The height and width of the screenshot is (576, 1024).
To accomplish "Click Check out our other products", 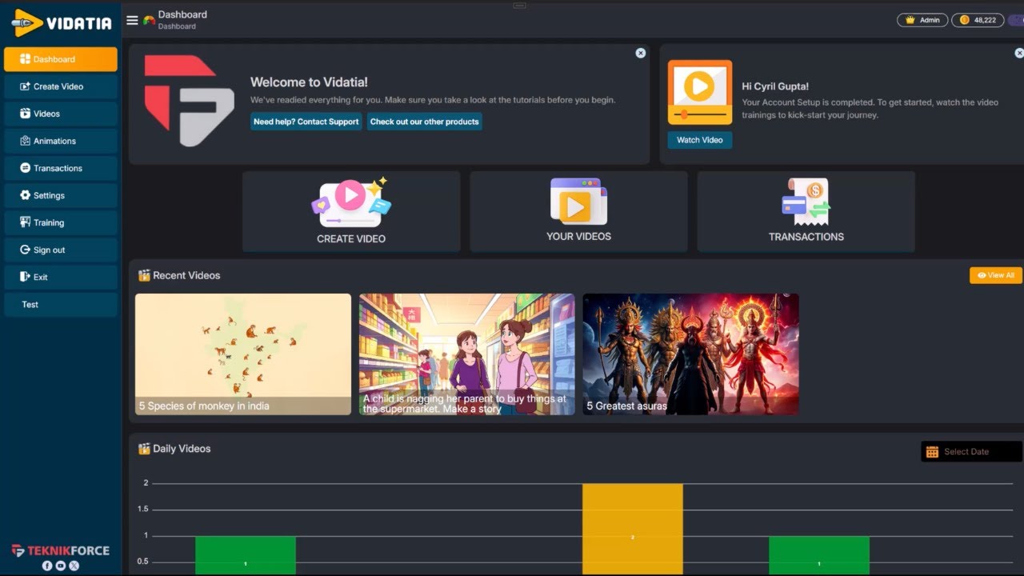I will point(424,122).
